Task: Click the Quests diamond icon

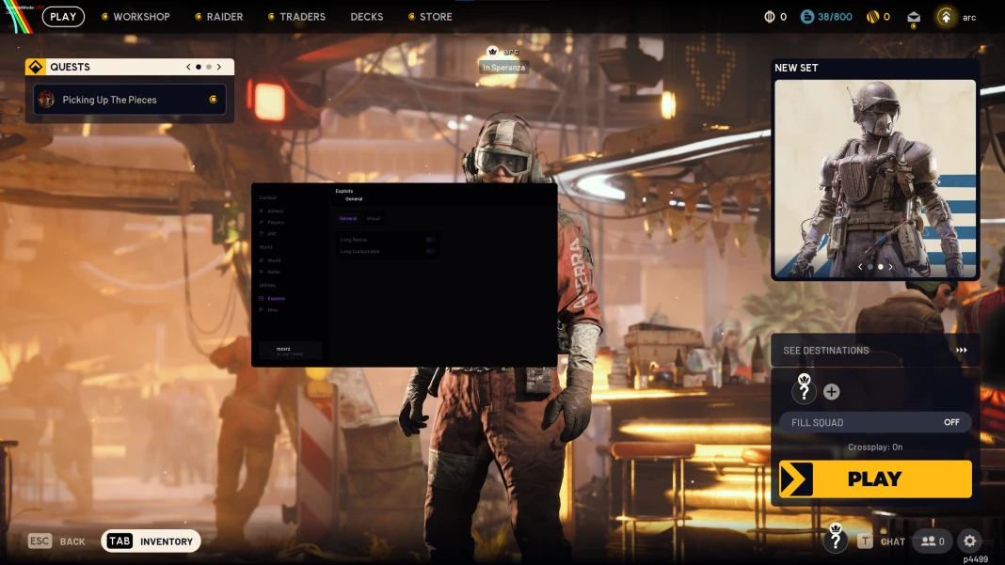Action: pyautogui.click(x=35, y=67)
